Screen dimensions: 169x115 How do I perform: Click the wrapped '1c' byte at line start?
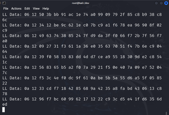5,62
